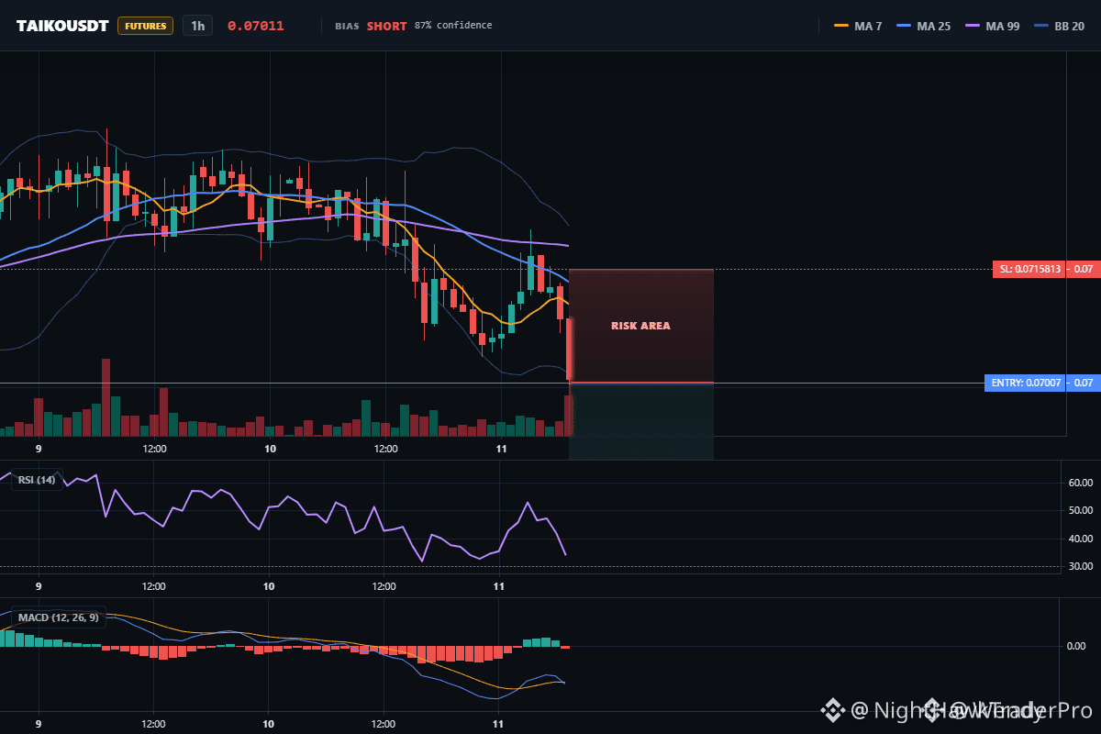Click the 60.00 RSI axis value
Image resolution: width=1101 pixels, height=734 pixels.
[1081, 483]
